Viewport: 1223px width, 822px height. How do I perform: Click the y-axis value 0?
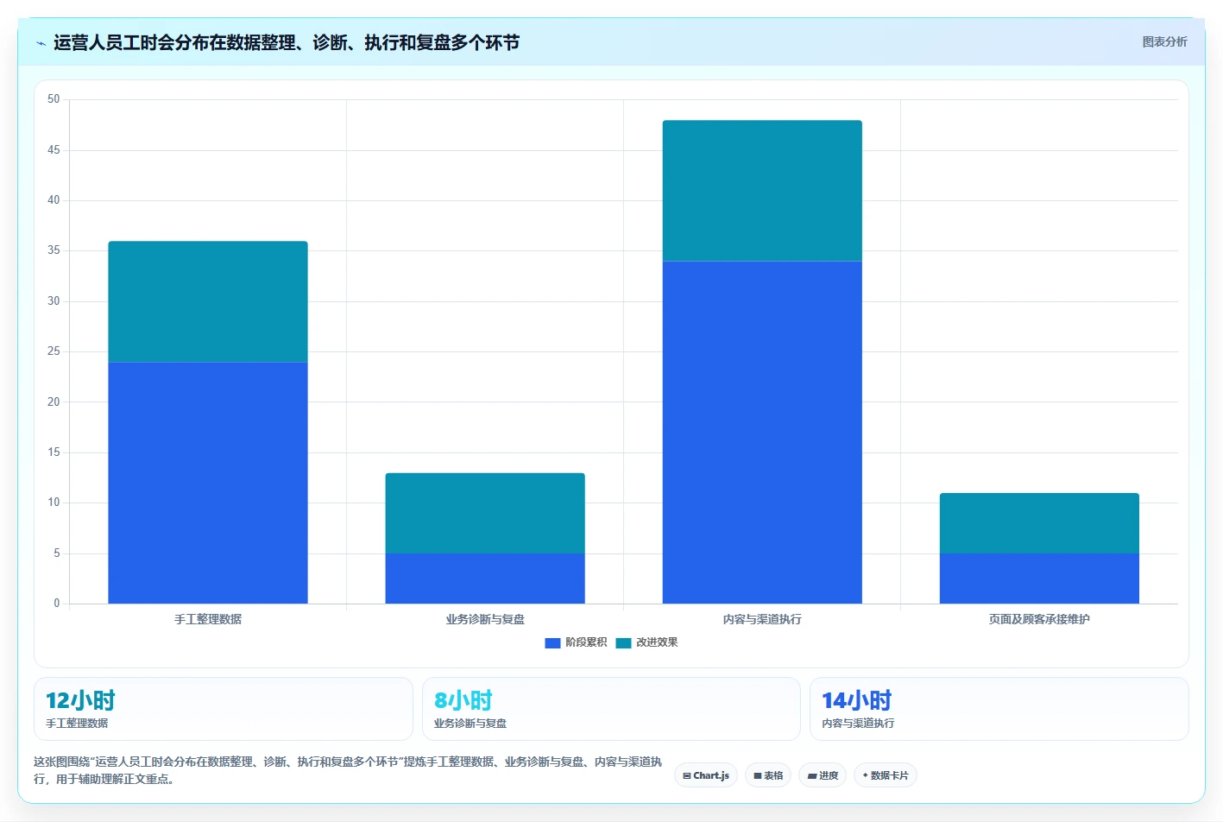tap(57, 604)
